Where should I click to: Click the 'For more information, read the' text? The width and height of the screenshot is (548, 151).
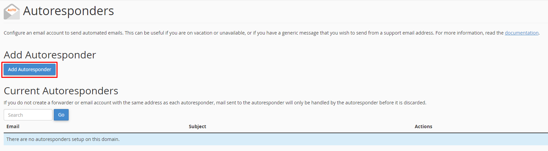pos(469,33)
